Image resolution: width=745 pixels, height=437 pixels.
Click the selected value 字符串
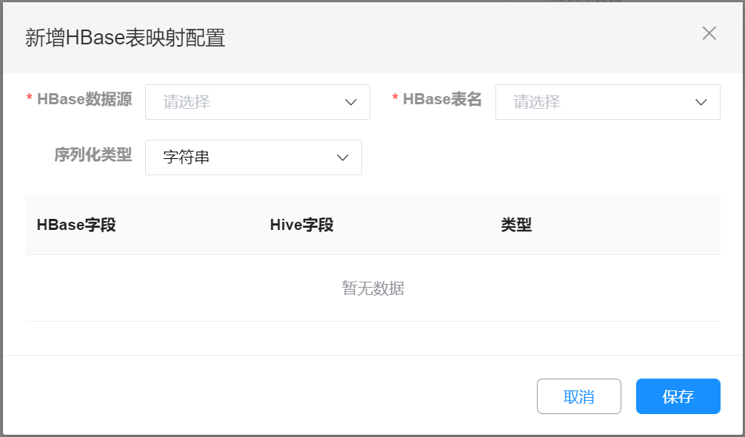click(x=186, y=157)
